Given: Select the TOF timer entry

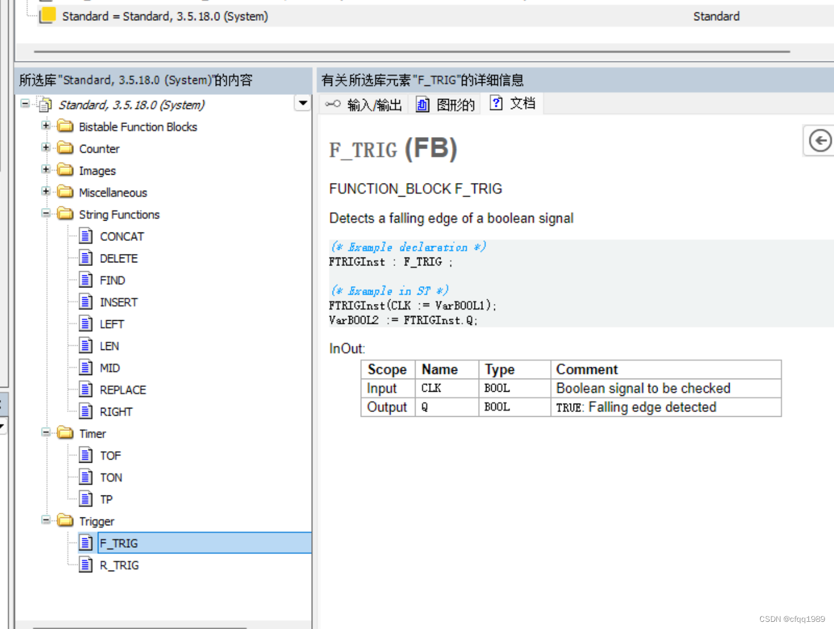Looking at the screenshot, I should pyautogui.click(x=110, y=456).
